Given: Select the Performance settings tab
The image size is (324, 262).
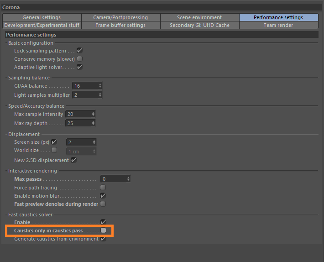Looking at the screenshot, I should tap(278, 17).
